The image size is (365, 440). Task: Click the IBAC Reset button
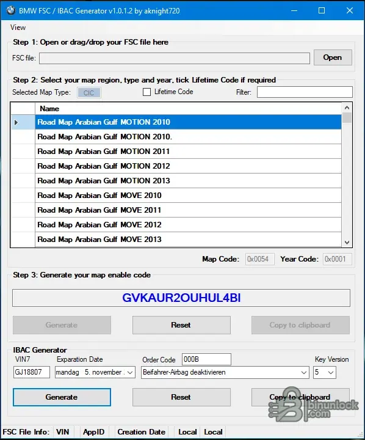point(181,397)
